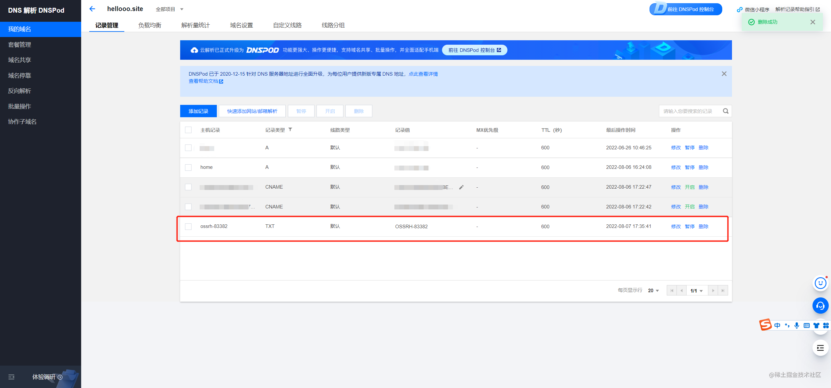
Task: Open the headset customer support button
Action: pos(820,306)
